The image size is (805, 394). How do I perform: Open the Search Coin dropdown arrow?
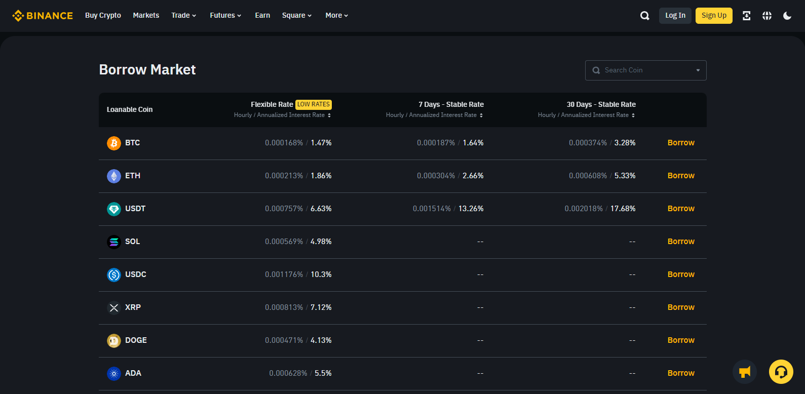[x=698, y=70]
